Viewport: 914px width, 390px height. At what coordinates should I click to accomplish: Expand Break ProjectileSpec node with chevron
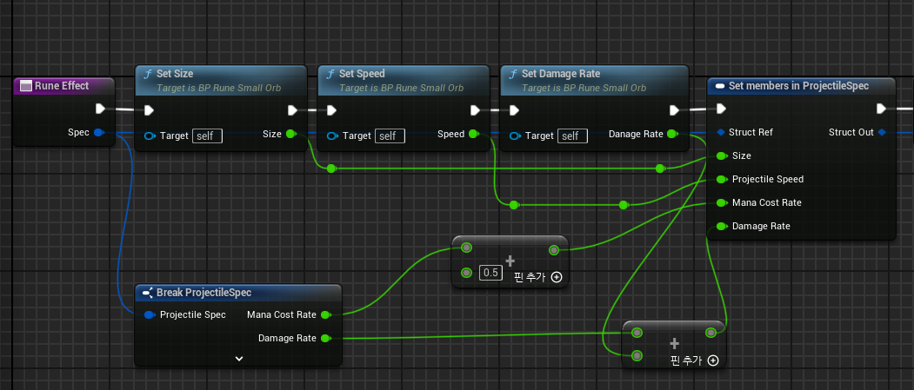click(x=238, y=359)
